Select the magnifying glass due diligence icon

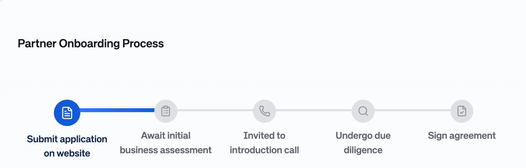point(363,111)
